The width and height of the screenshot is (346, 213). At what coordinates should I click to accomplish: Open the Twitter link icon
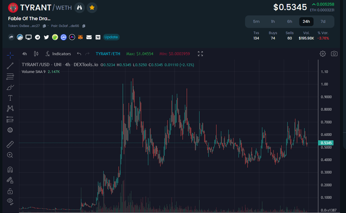(46, 37)
